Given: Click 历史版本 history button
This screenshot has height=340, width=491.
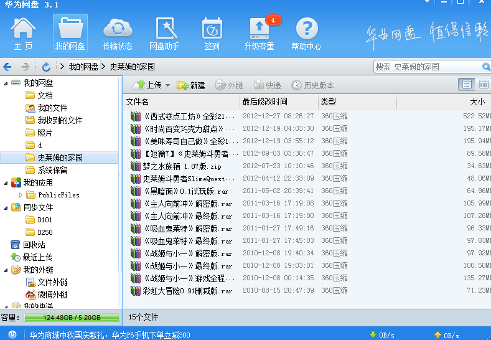Looking at the screenshot, I should 312,85.
